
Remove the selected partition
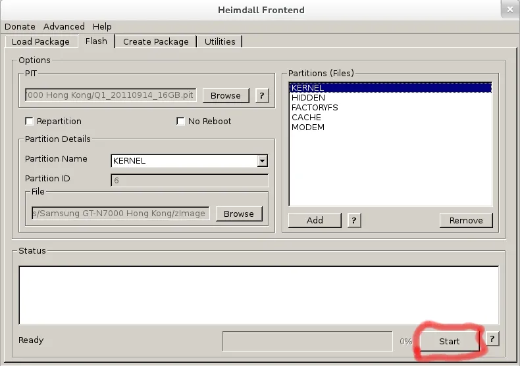(x=466, y=220)
